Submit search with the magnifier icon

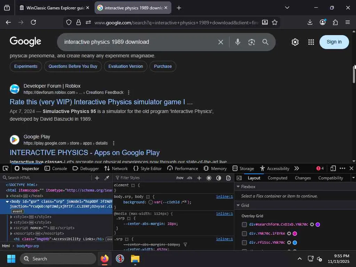265,42
